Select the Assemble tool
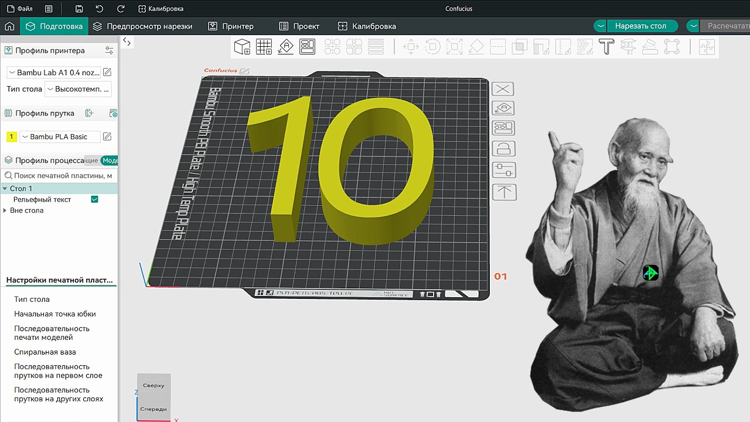Image resolution: width=750 pixels, height=422 pixels. (x=649, y=47)
